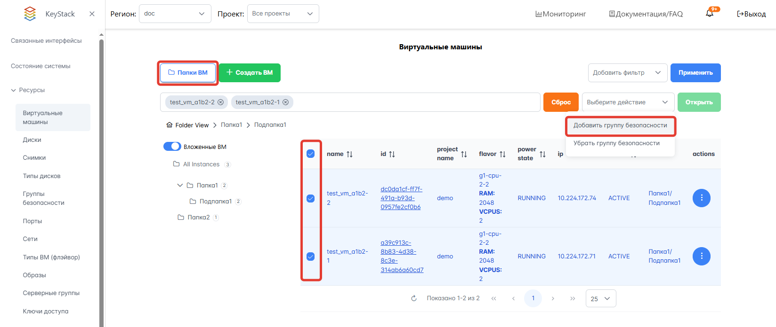This screenshot has height=327, width=776.
Task: Collapse the Папка1 folder tree node
Action: click(x=180, y=186)
